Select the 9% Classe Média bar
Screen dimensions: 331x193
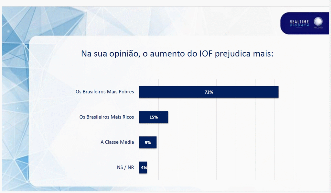tap(148, 142)
